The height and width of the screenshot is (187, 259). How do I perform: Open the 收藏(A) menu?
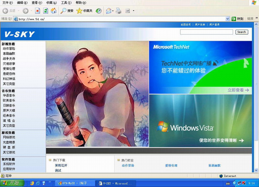pos(51,3)
